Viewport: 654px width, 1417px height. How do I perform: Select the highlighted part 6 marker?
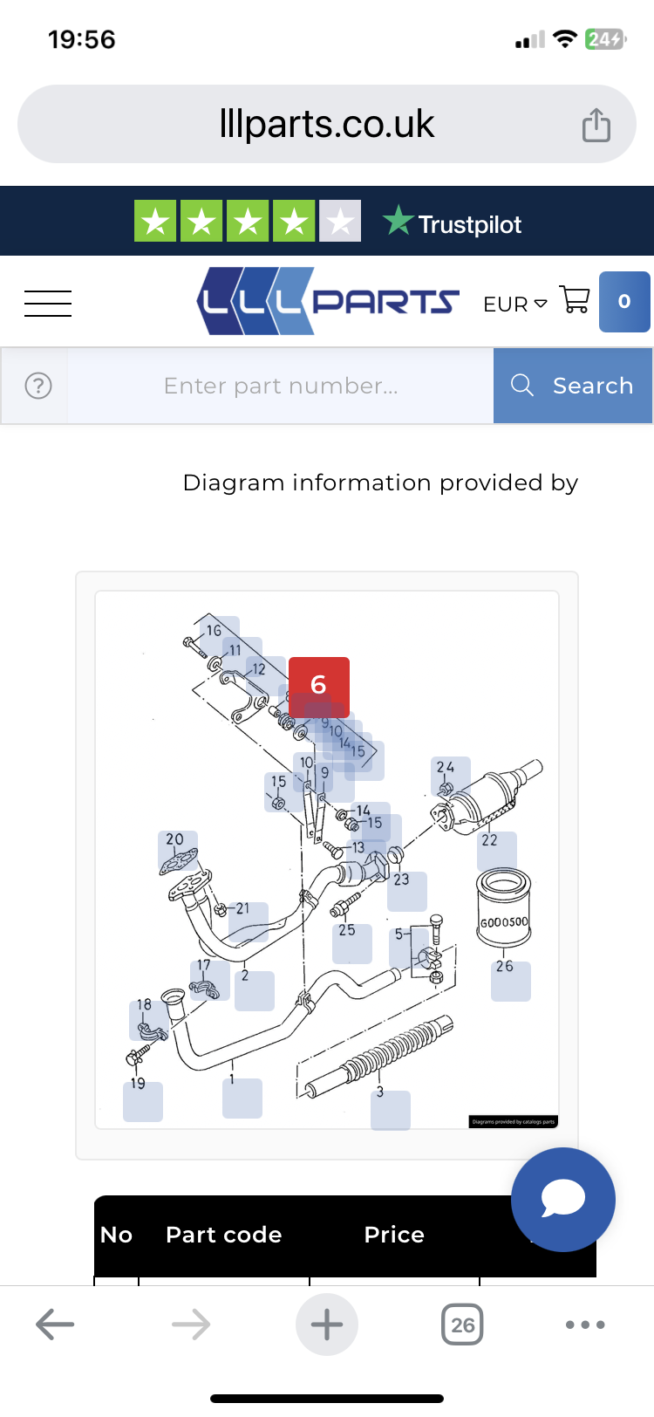[x=319, y=687]
